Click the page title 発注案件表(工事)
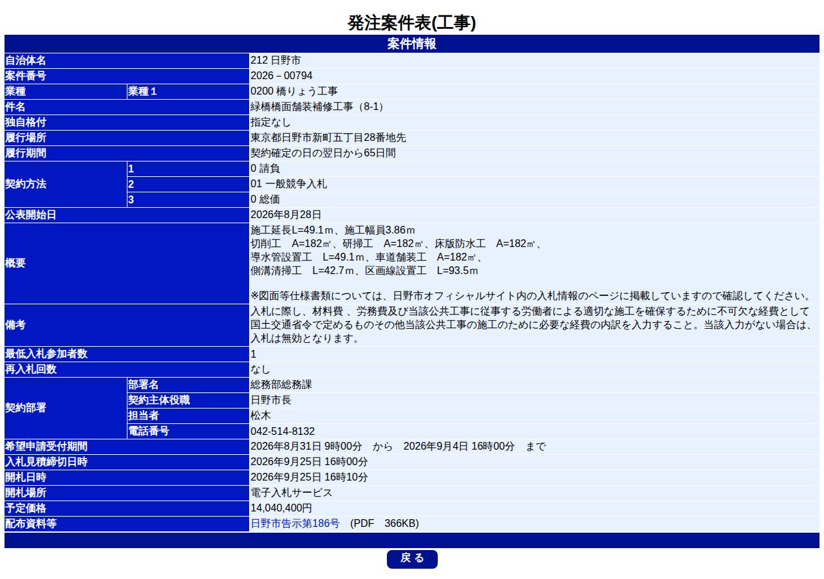 tap(412, 23)
